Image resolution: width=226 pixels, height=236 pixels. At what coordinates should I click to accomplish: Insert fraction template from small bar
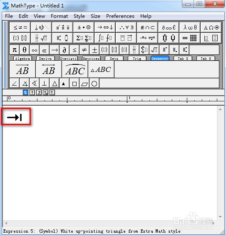[x=134, y=50]
